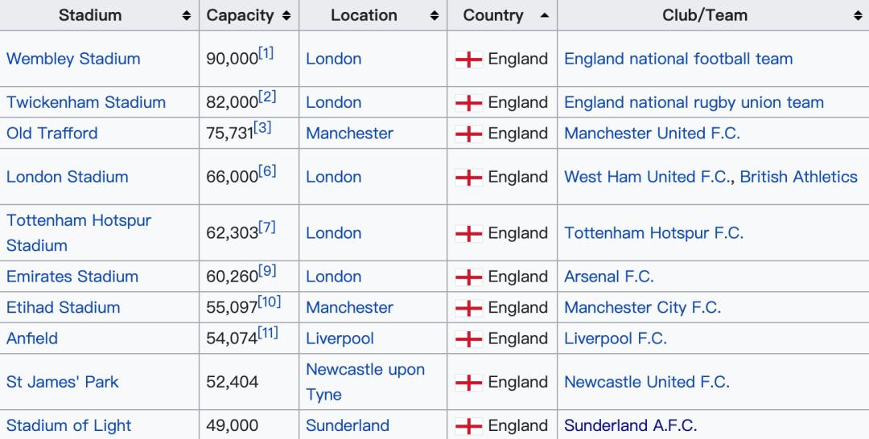This screenshot has height=439, width=869.
Task: Click England flag icon in Wembley row
Action: pos(468,59)
